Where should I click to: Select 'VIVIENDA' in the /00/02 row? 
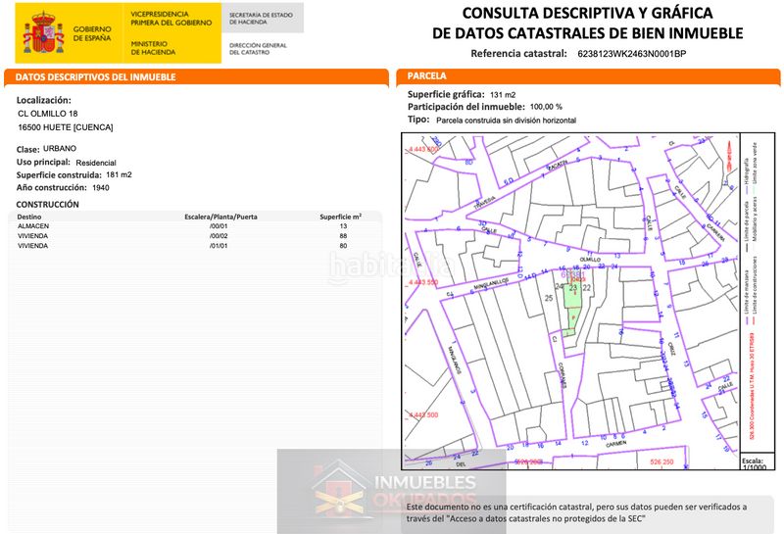(33, 236)
